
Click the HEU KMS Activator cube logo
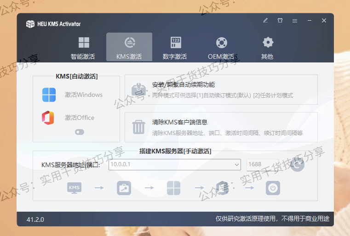pos(30,24)
